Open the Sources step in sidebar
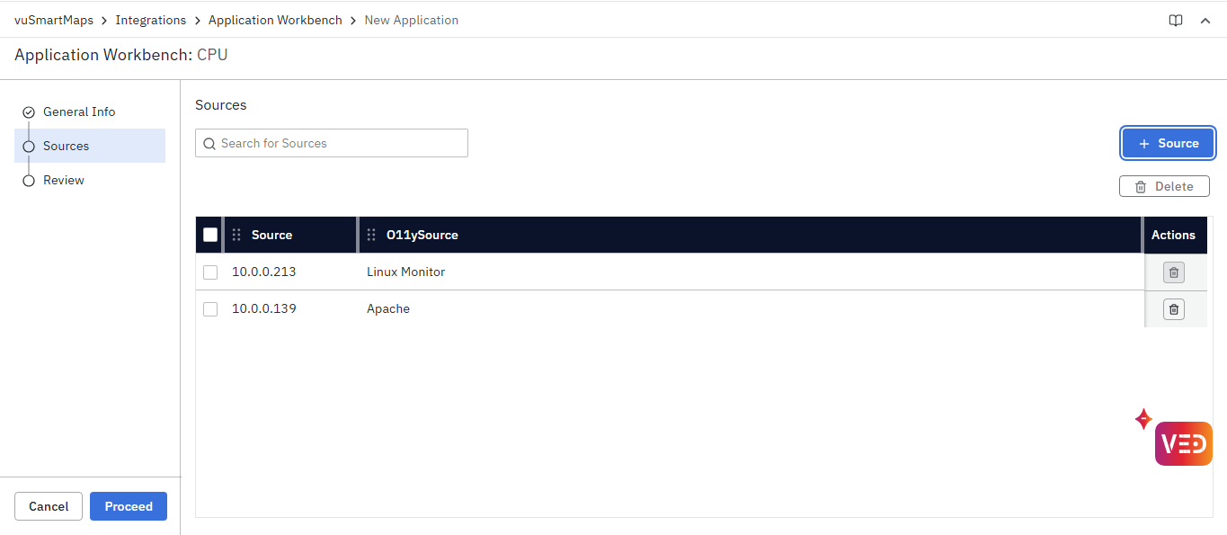This screenshot has height=535, width=1227. (x=67, y=147)
